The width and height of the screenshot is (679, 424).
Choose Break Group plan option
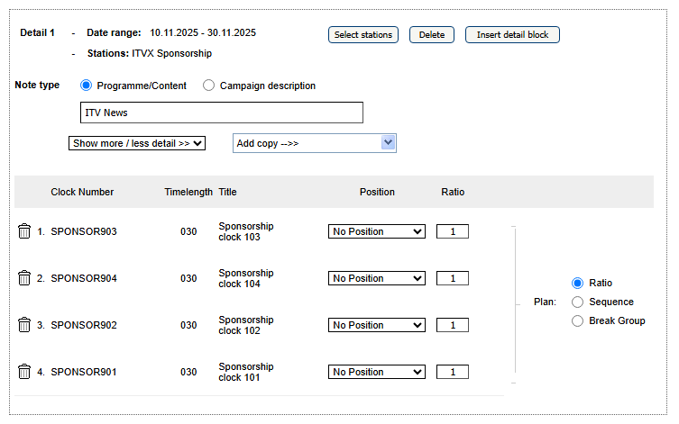[x=578, y=320]
